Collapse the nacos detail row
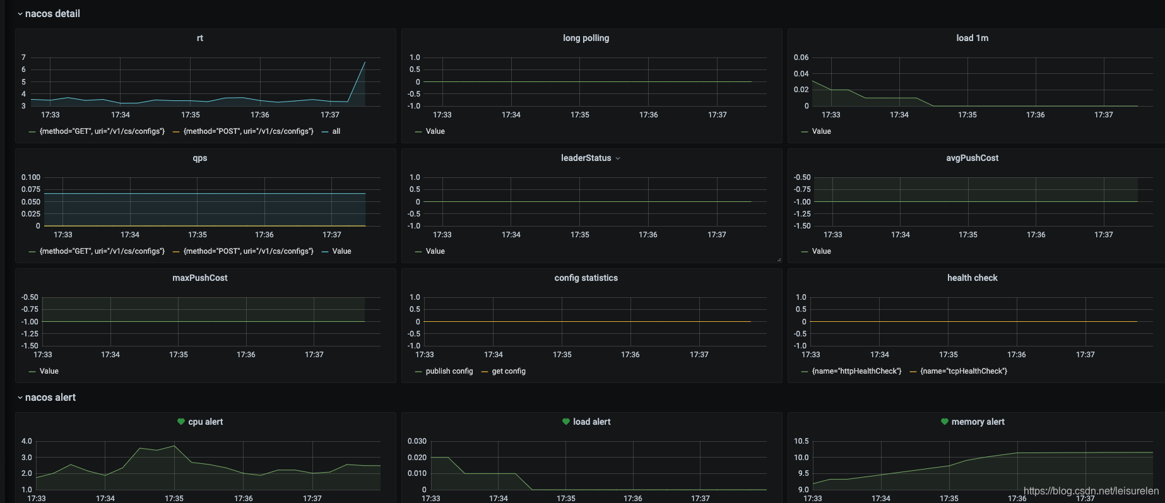The height and width of the screenshot is (503, 1165). (x=49, y=13)
